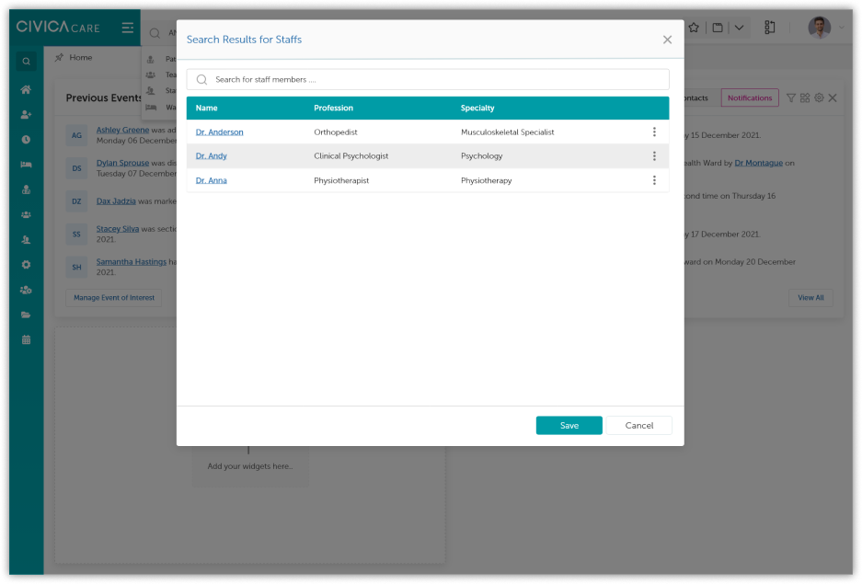Open Ashley Greene patient link

(122, 130)
